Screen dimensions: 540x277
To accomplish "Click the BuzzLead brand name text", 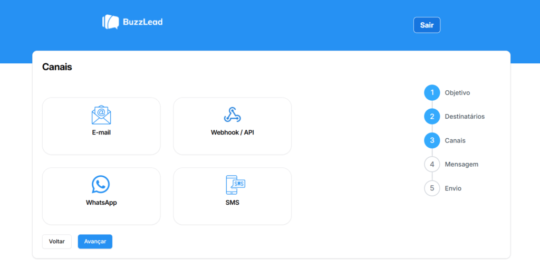I will pyautogui.click(x=142, y=22).
